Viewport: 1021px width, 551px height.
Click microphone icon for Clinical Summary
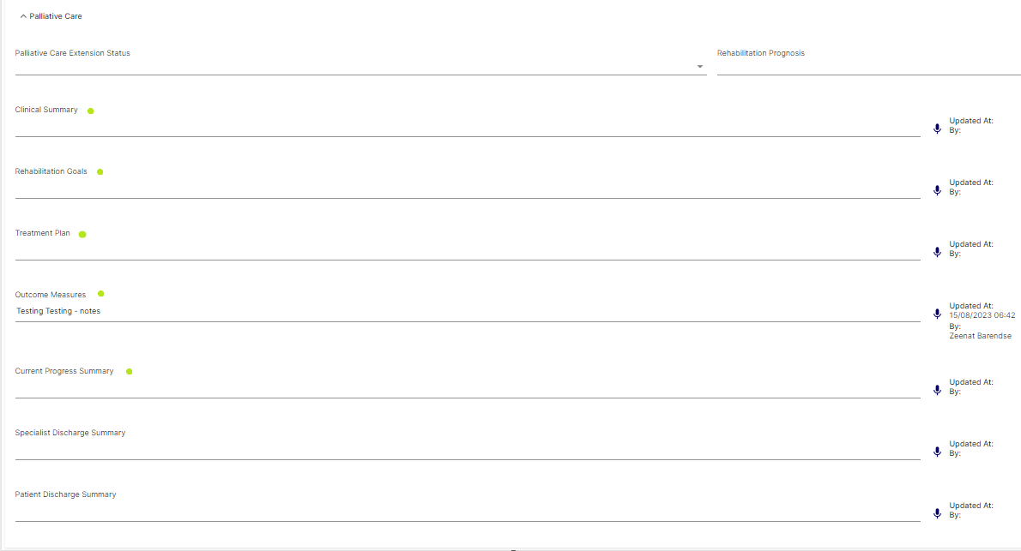click(937, 129)
